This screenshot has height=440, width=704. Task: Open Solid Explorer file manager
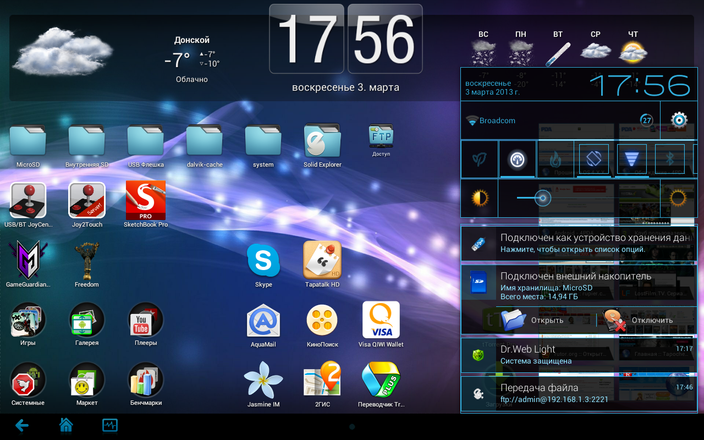pyautogui.click(x=322, y=141)
